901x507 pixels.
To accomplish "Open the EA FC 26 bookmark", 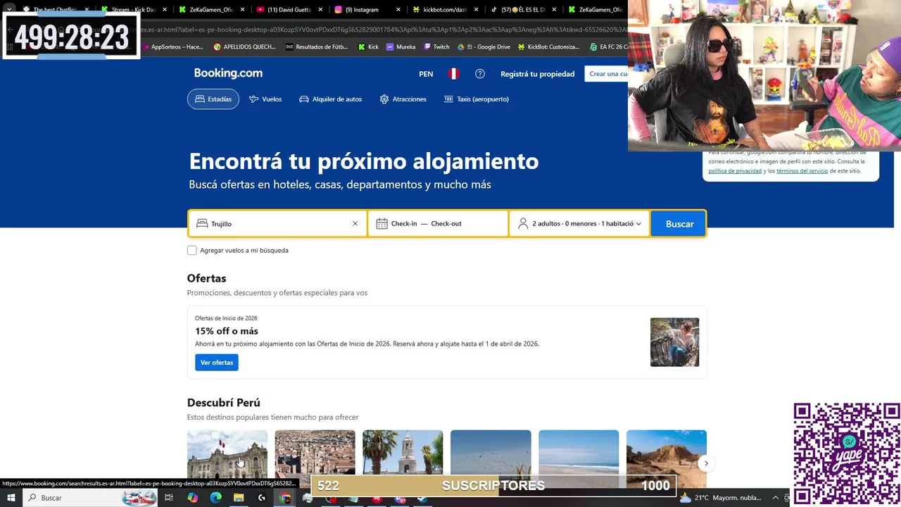I will (610, 47).
